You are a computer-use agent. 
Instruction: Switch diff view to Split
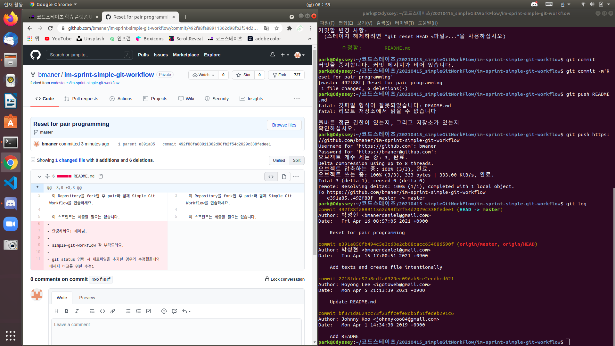(x=297, y=161)
